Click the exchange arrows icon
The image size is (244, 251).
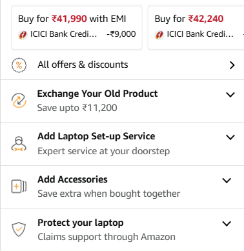coord(19,100)
